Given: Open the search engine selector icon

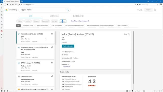Looking at the screenshot, I should coord(140,5).
